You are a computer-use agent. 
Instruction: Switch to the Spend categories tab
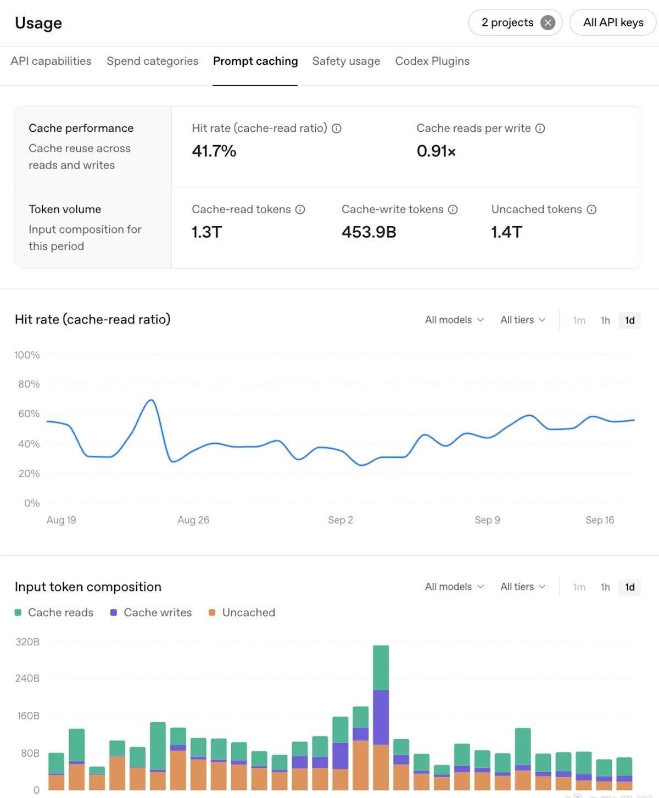pos(153,61)
